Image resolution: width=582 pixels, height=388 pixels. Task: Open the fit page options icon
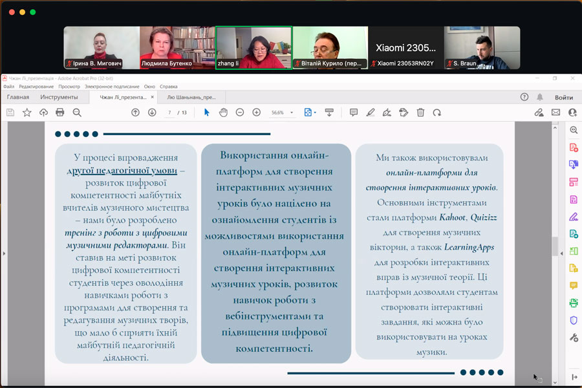[308, 112]
